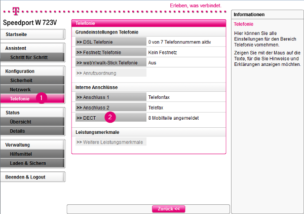Click 'Erleben, was verbindet.' slogan
304x214 pixels.
[196, 6]
